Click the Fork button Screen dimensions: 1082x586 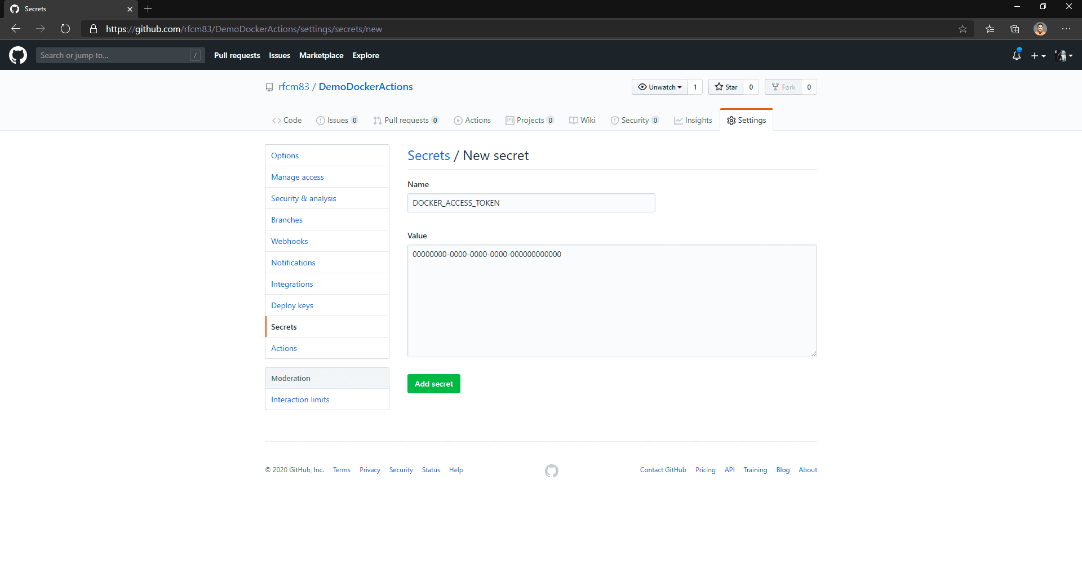(783, 87)
